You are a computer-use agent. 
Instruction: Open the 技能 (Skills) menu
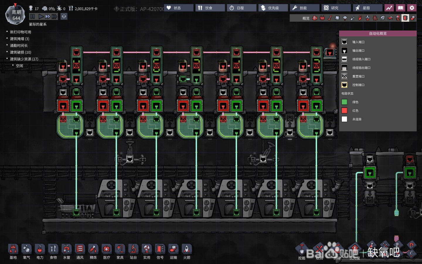coord(305,8)
